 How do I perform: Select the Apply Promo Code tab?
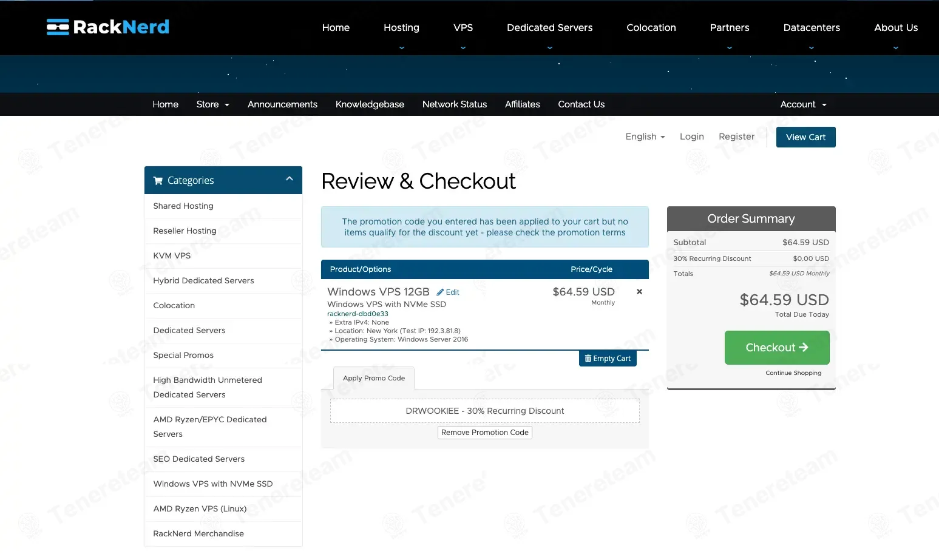pyautogui.click(x=374, y=378)
